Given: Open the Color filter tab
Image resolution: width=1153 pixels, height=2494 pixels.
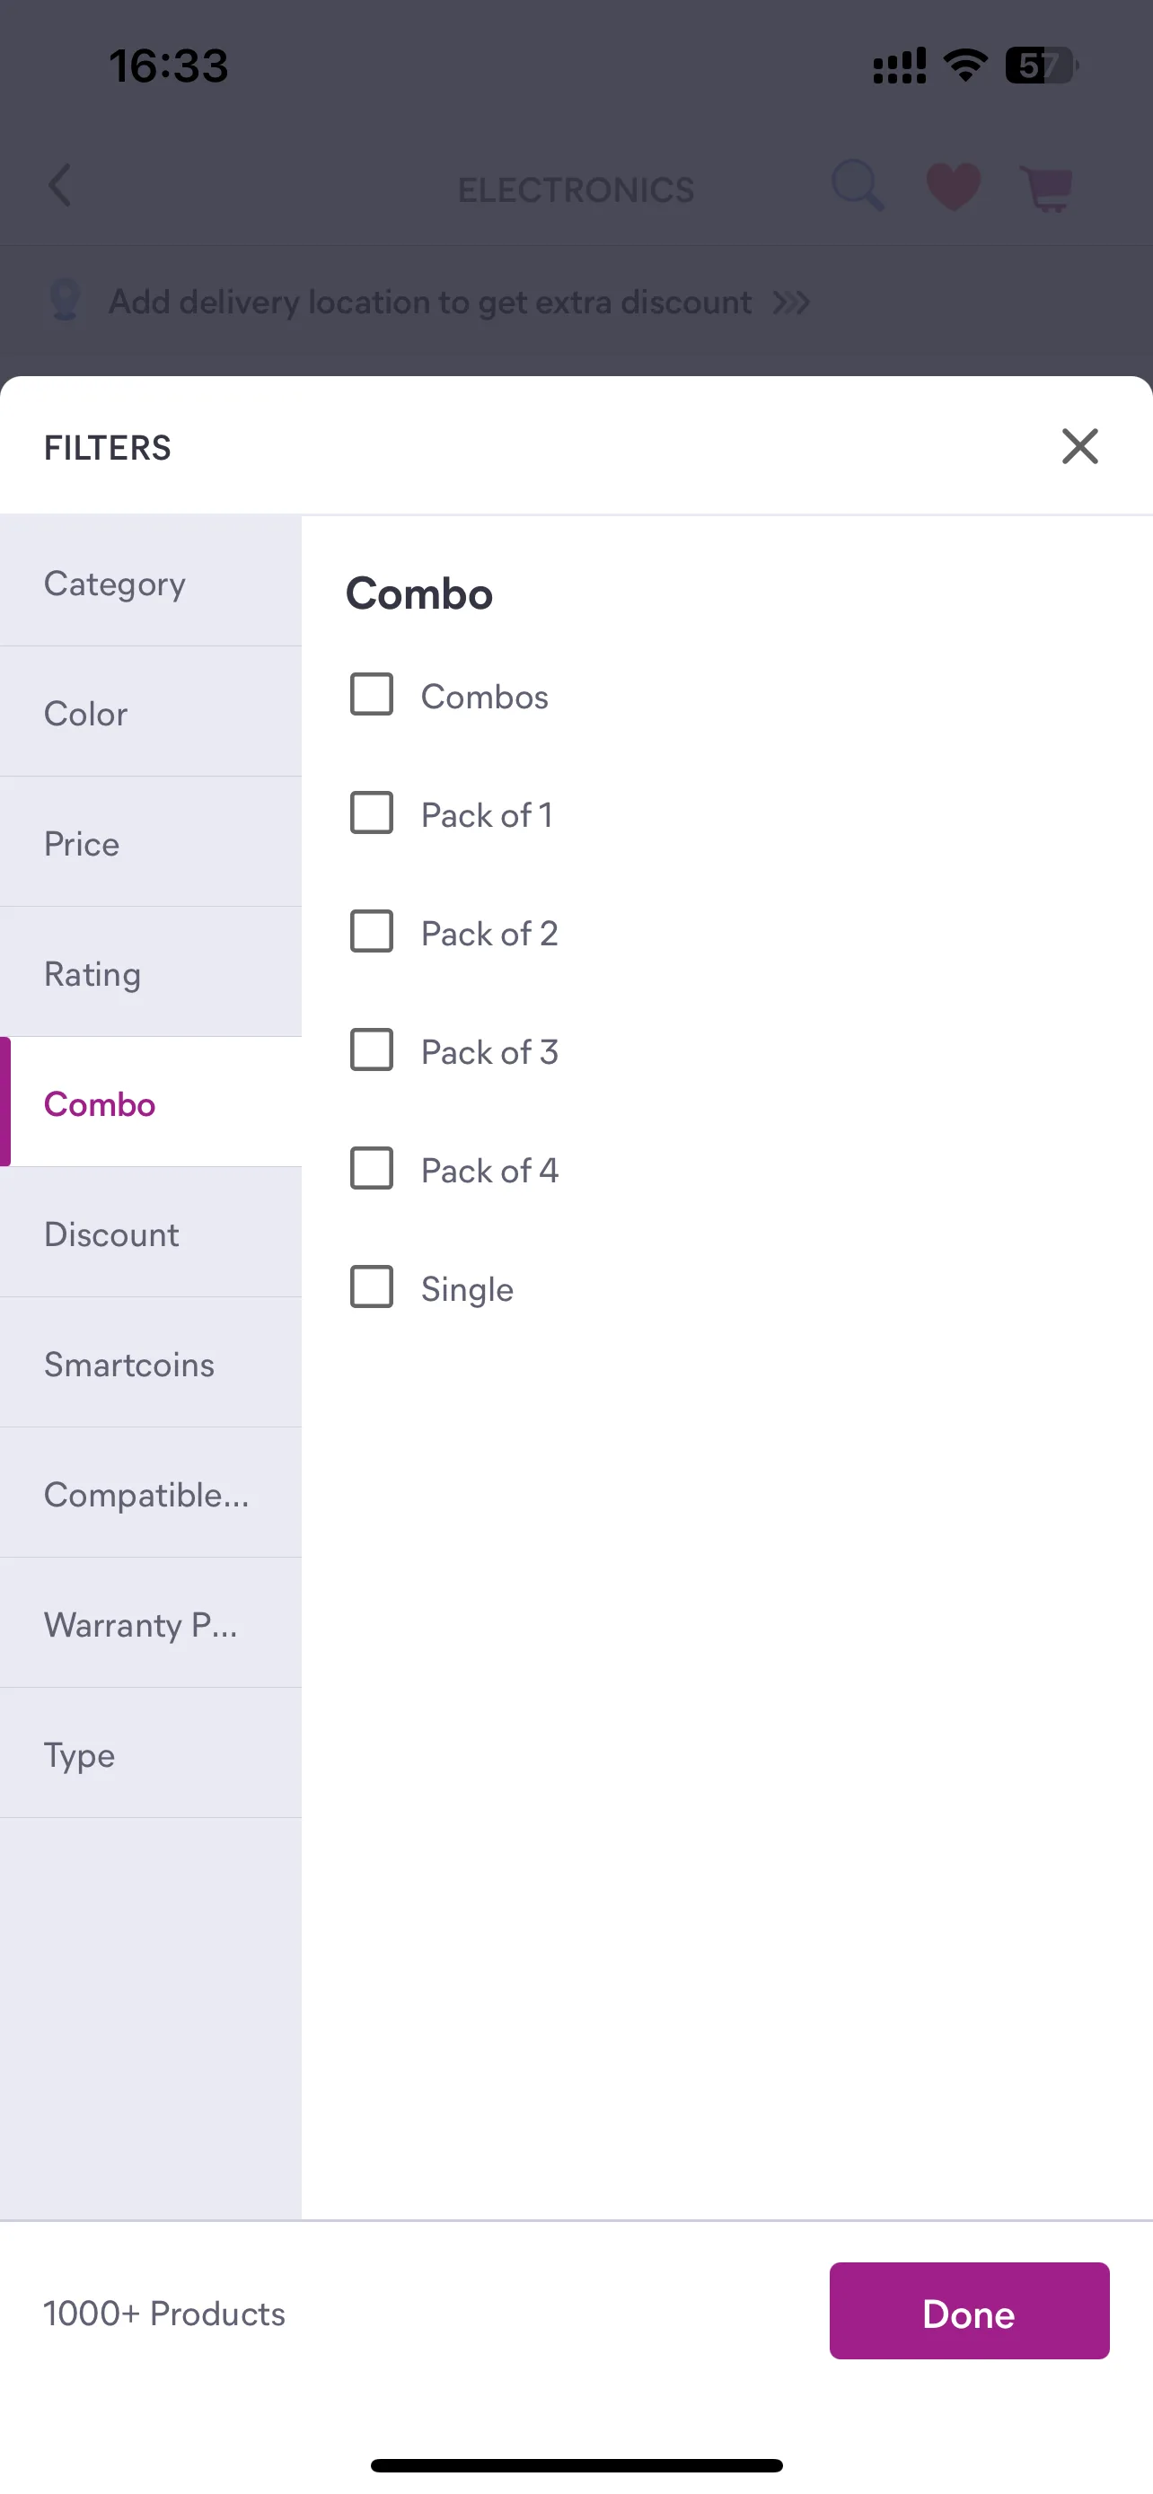Looking at the screenshot, I should pos(151,713).
